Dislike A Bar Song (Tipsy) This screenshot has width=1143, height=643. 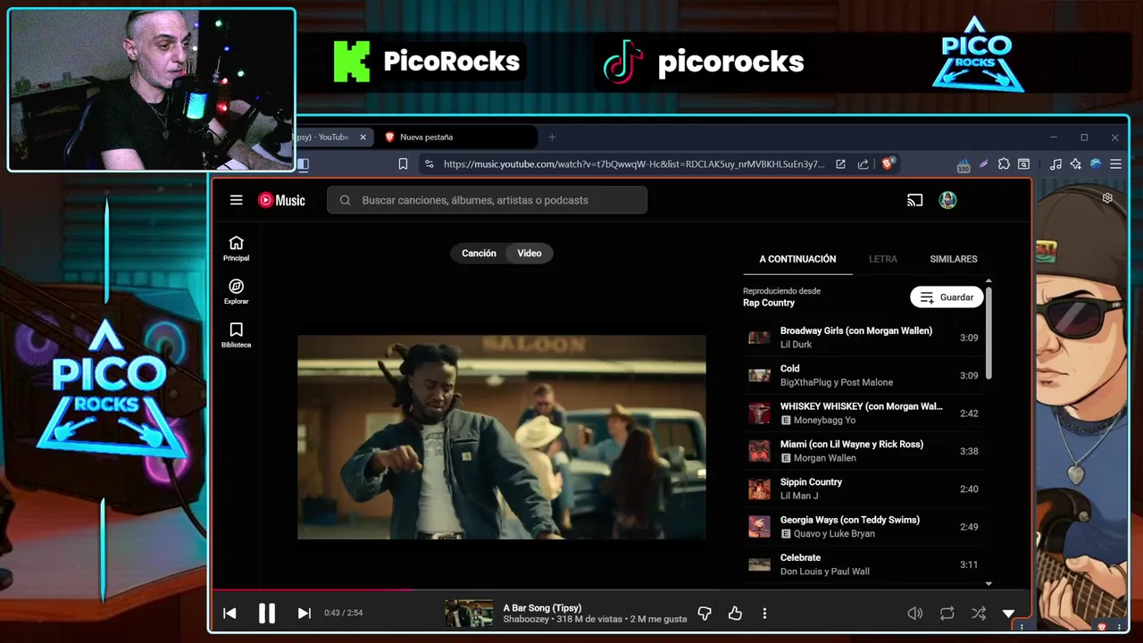click(705, 613)
